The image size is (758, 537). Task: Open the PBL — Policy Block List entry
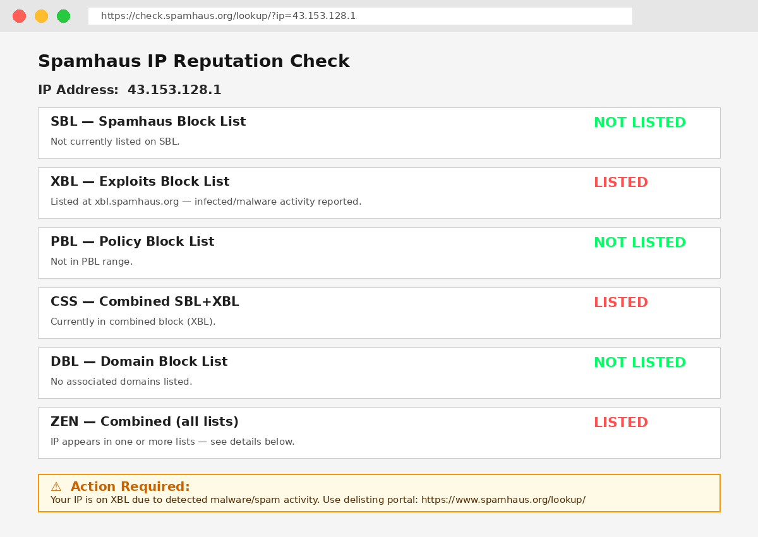(379, 253)
